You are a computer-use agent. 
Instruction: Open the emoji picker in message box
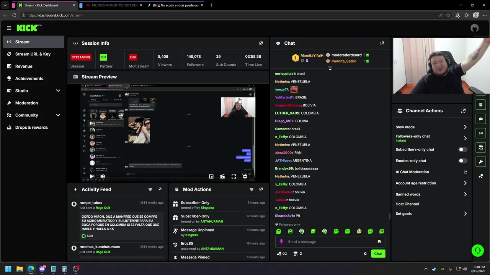(379, 242)
